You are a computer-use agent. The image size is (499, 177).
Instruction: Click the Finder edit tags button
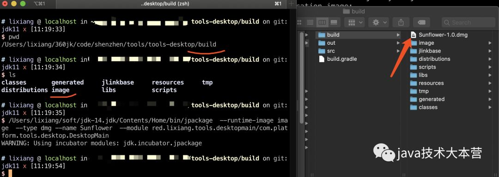point(421,22)
